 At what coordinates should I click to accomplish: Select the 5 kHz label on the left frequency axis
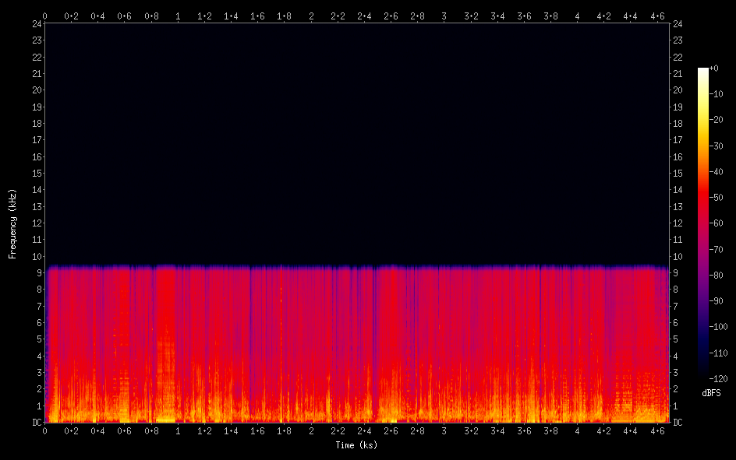pos(37,339)
